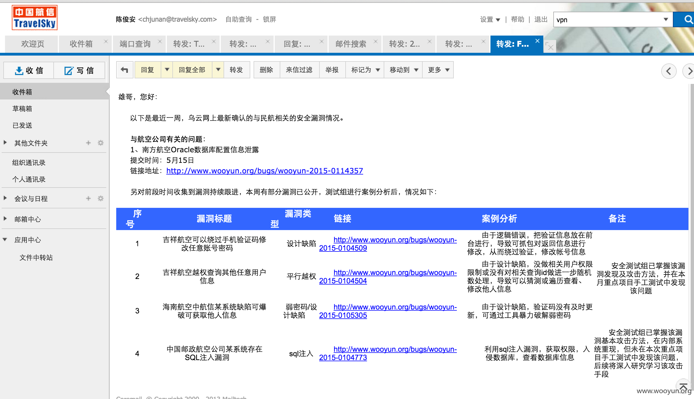Close the 邮件搜索 tab

pyautogui.click(x=376, y=41)
